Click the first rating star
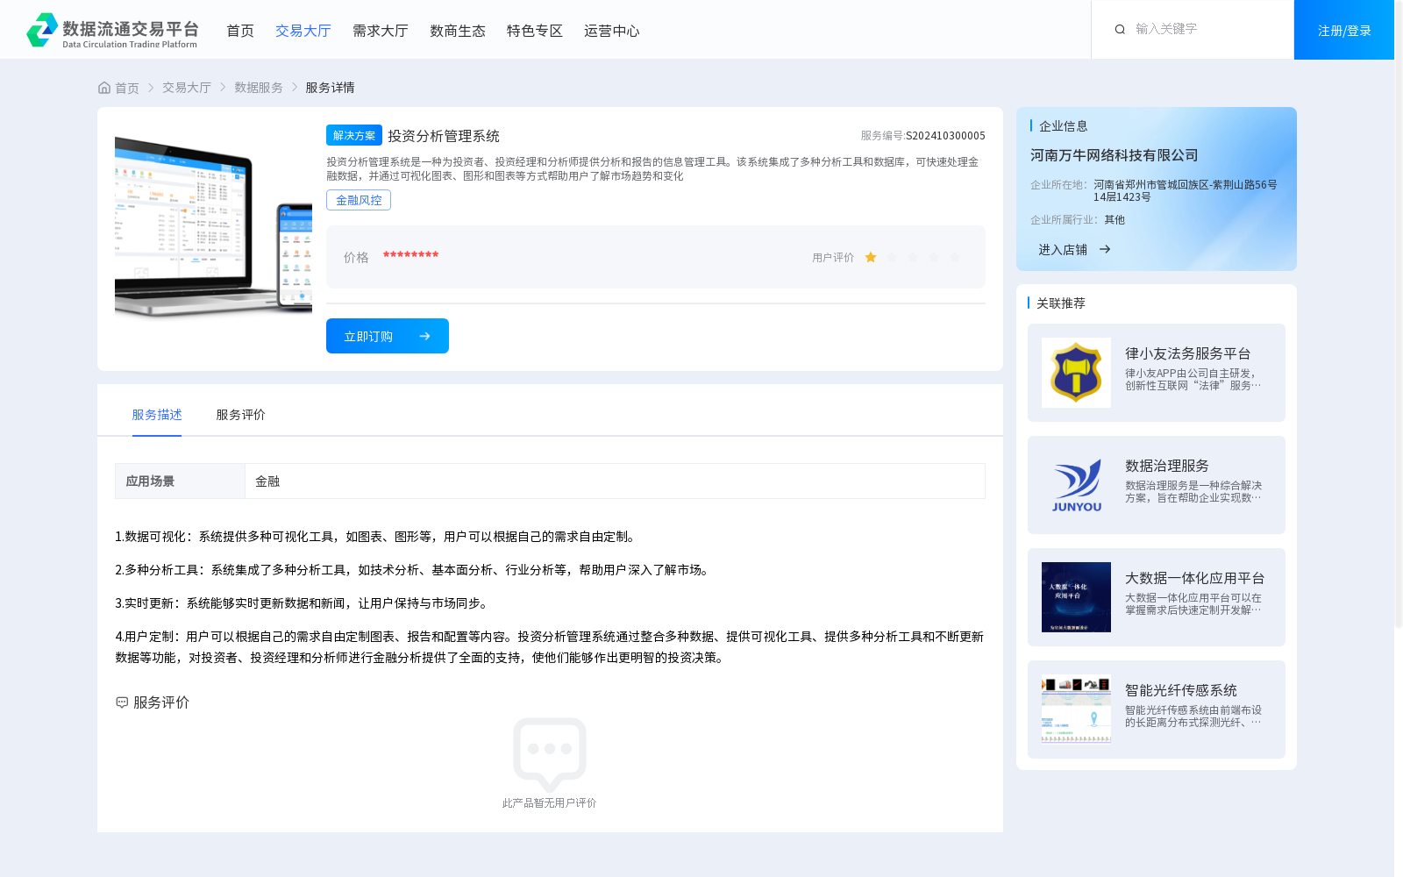Image resolution: width=1403 pixels, height=877 pixels. pyautogui.click(x=871, y=257)
